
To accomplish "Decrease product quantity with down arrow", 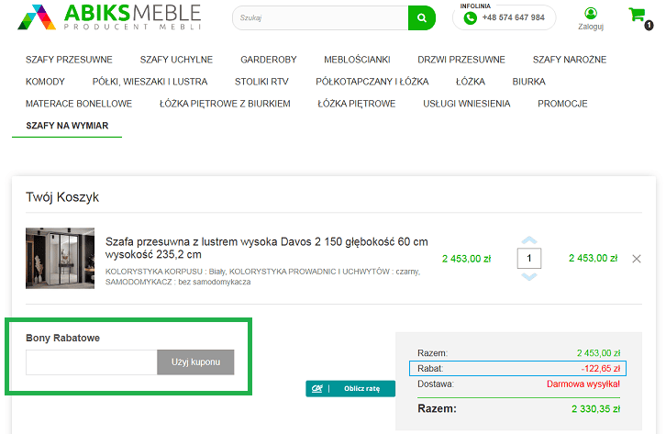I will click(x=528, y=276).
